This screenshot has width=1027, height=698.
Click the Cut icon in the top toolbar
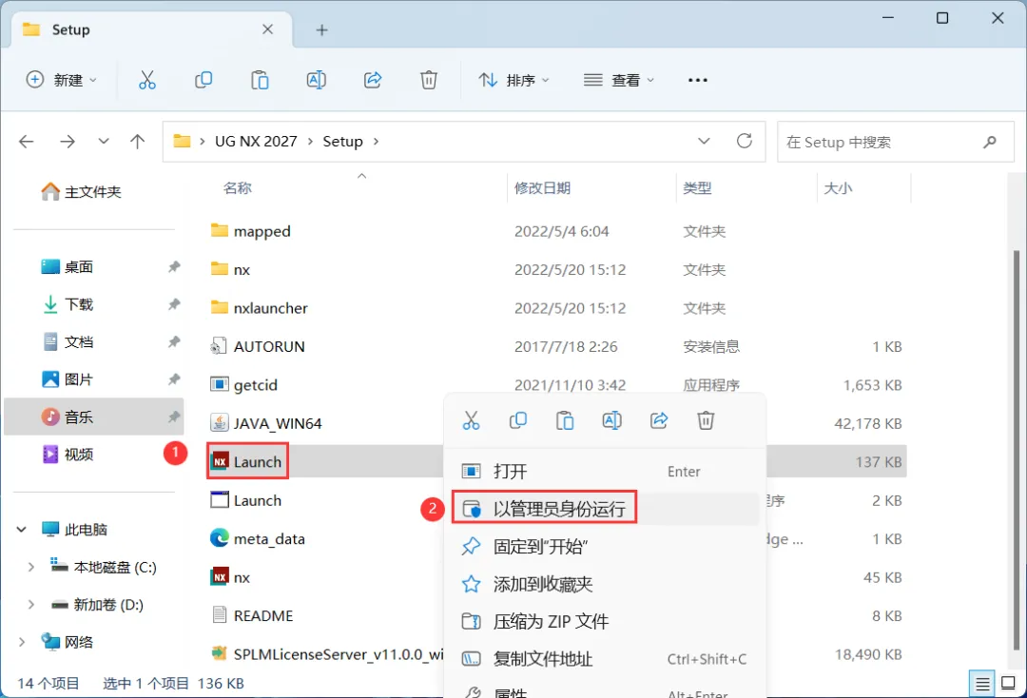(x=147, y=80)
